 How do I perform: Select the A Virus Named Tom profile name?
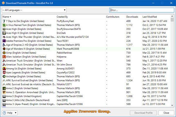coord(29,25)
